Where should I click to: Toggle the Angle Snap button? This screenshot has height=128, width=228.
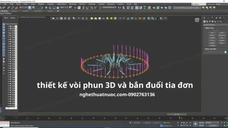88,8
